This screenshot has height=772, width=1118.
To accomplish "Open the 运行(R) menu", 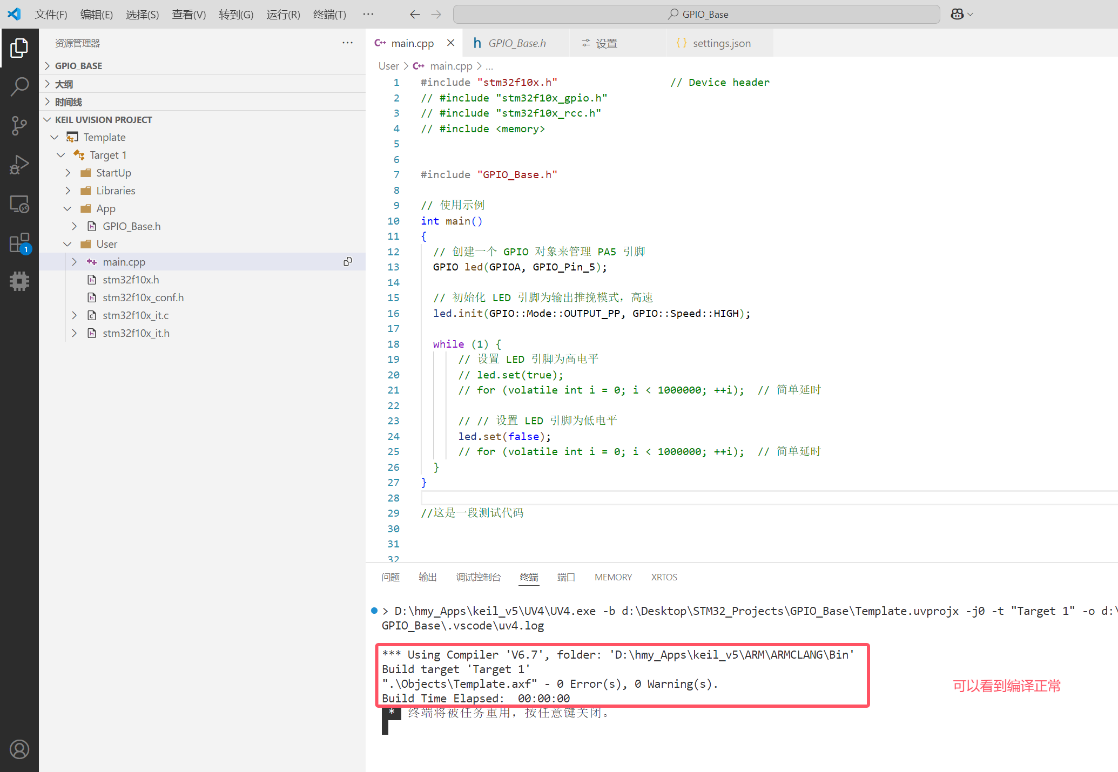I will coord(283,15).
